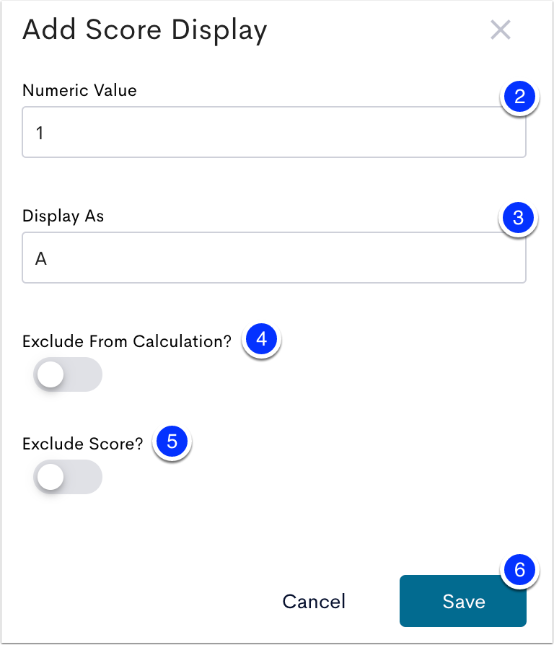Screen dimensions: 554x645
Task: Close the Add Score Display dialog
Action: 501,30
